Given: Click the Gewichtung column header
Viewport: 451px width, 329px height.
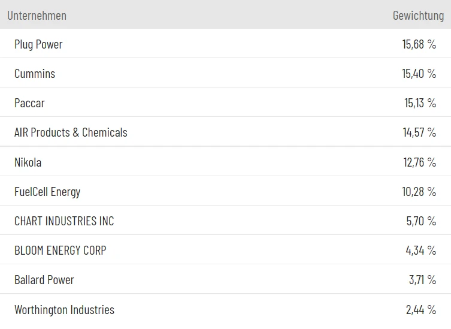Looking at the screenshot, I should tap(418, 16).
